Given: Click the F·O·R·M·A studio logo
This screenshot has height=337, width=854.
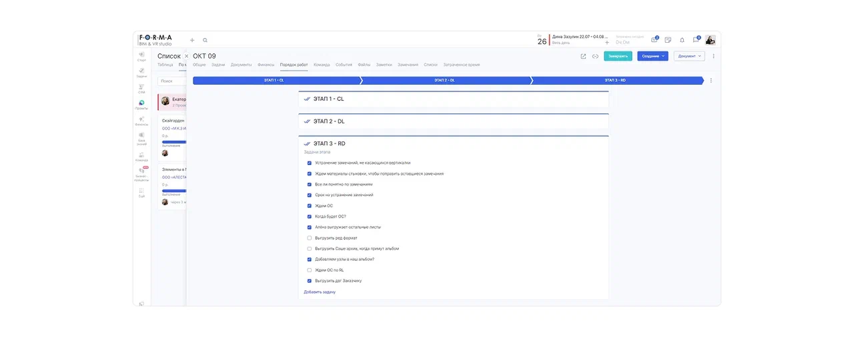Looking at the screenshot, I should tap(155, 40).
